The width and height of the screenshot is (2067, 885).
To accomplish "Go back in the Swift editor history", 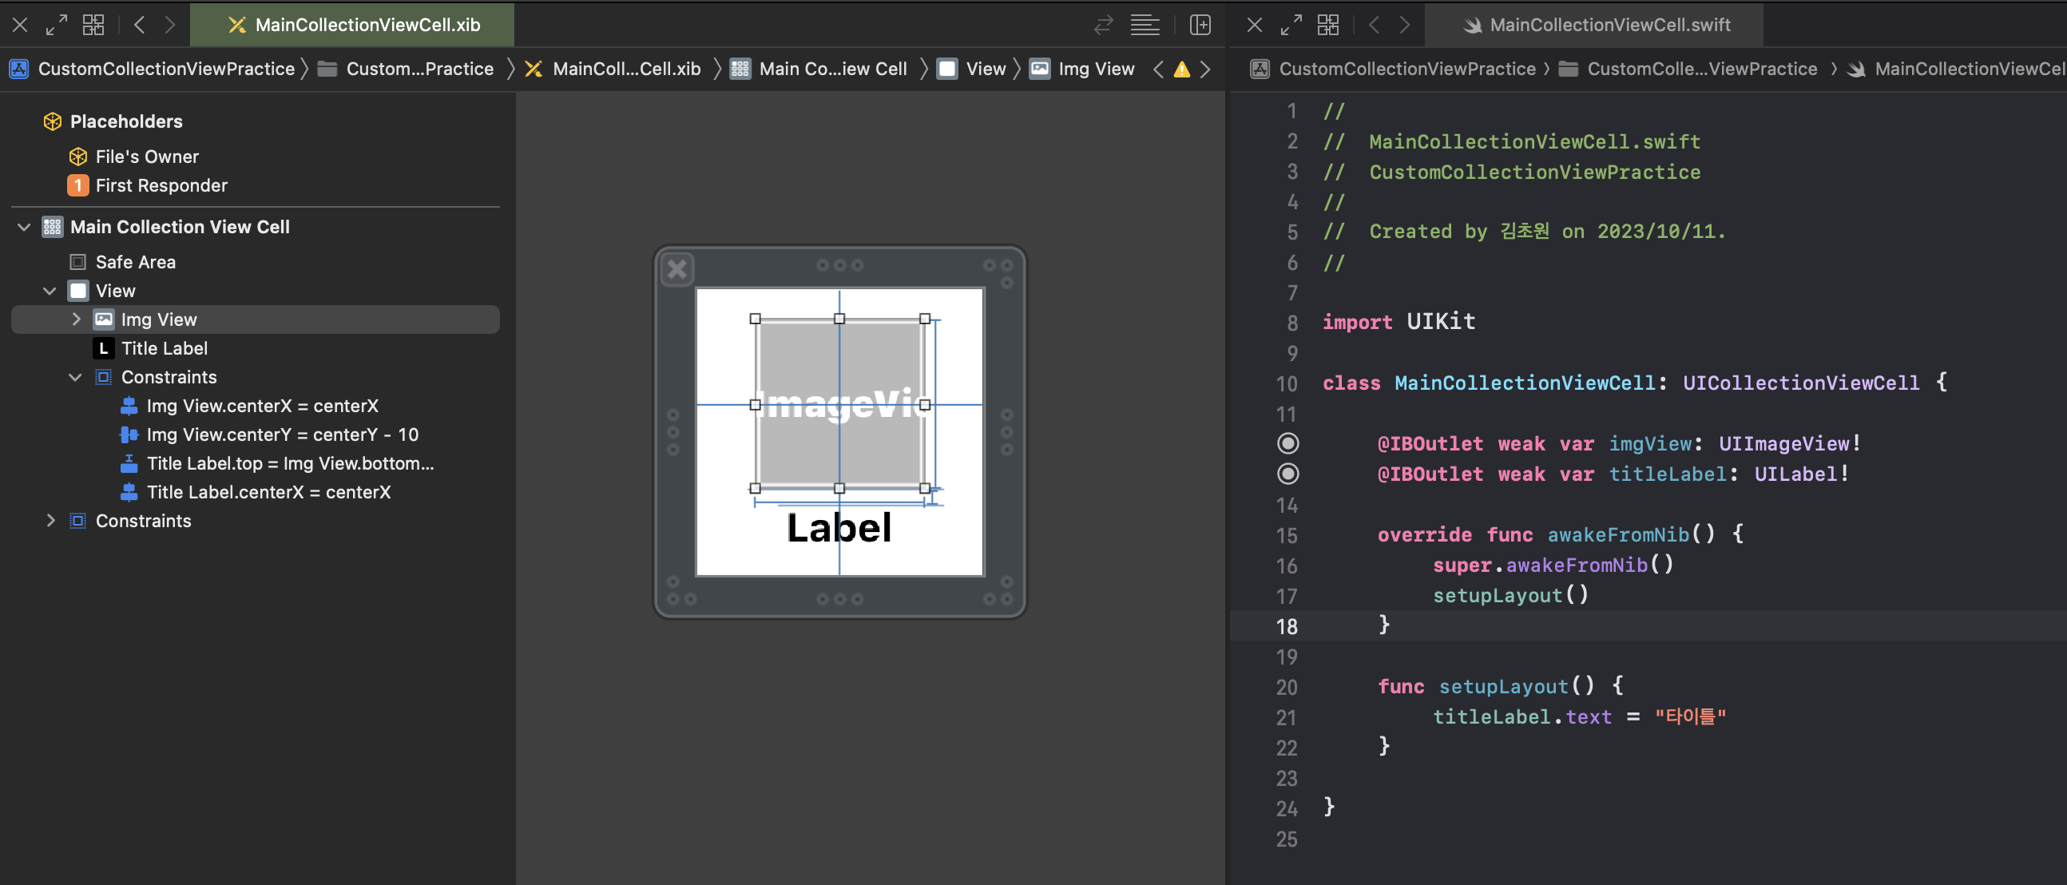I will tap(1374, 25).
